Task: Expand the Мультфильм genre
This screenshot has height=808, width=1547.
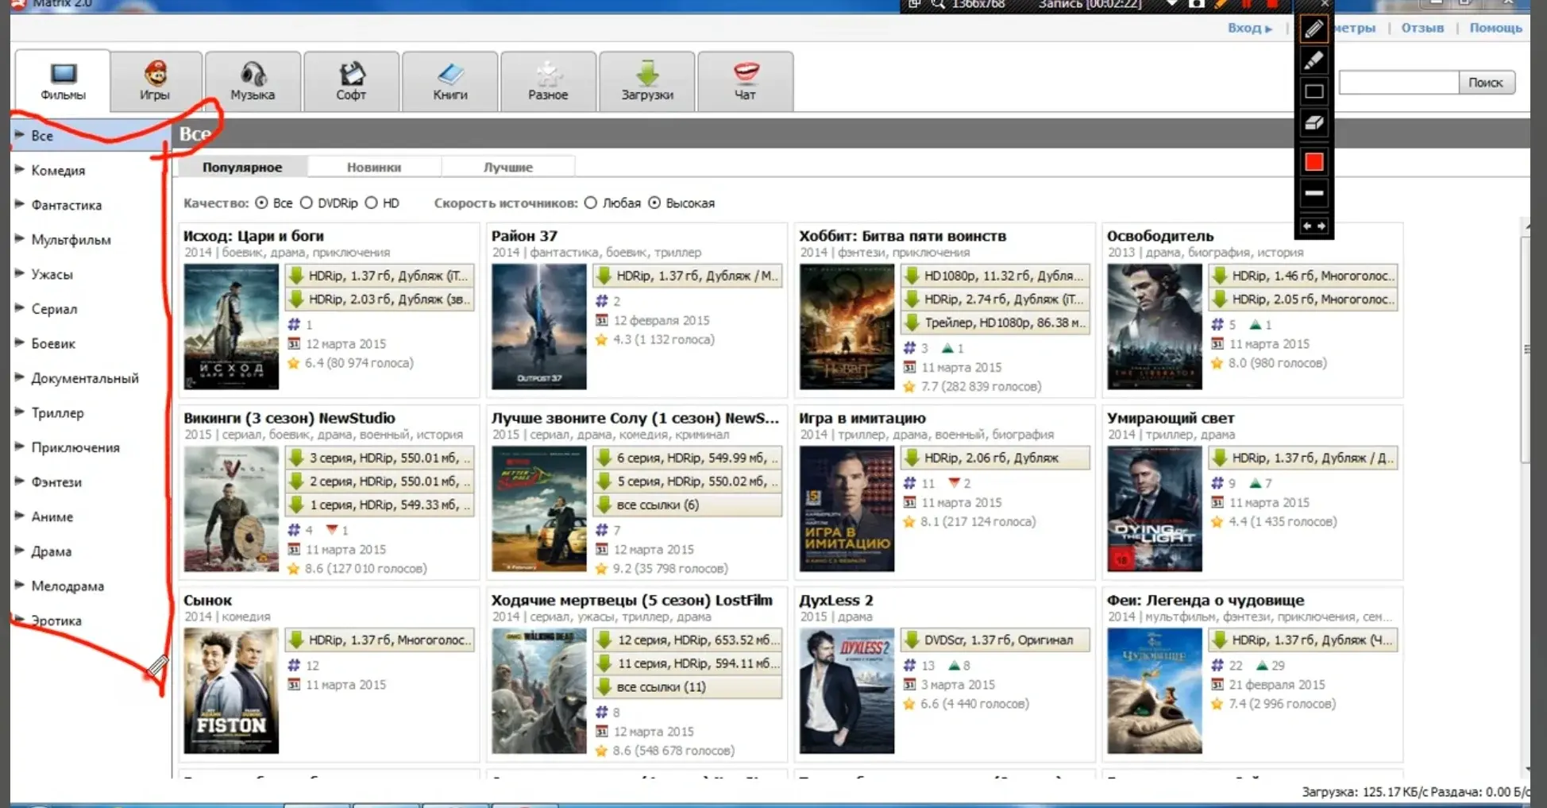Action: coord(20,238)
